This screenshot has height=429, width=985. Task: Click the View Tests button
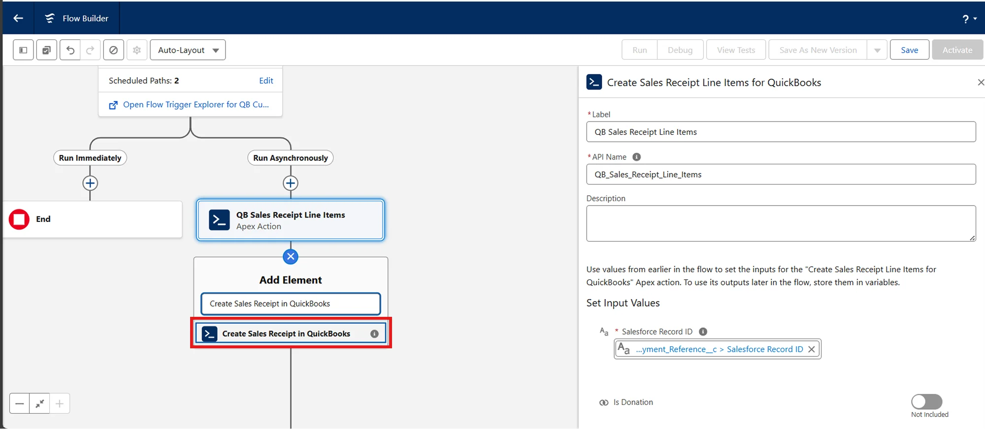click(736, 50)
